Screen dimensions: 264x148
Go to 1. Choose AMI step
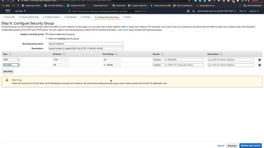coord(9,17)
